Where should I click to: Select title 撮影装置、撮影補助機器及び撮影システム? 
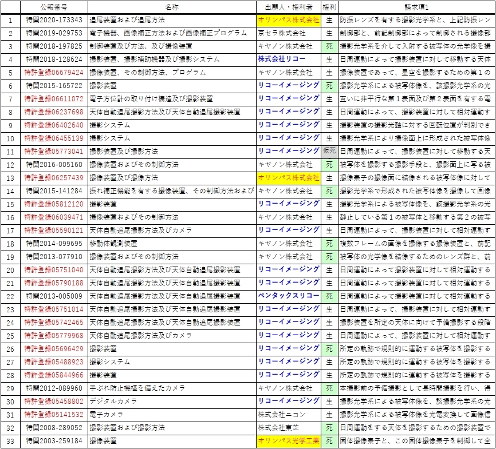click(x=155, y=59)
